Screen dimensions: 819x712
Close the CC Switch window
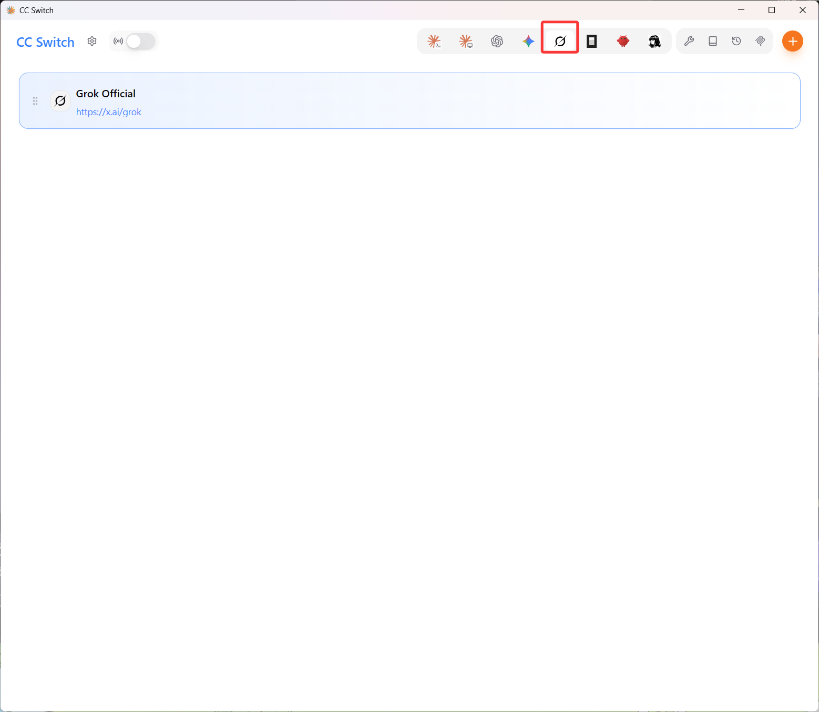803,10
